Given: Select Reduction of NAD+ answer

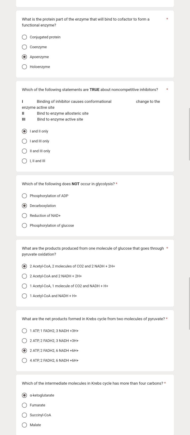Looking at the screenshot, I should pos(25,215).
